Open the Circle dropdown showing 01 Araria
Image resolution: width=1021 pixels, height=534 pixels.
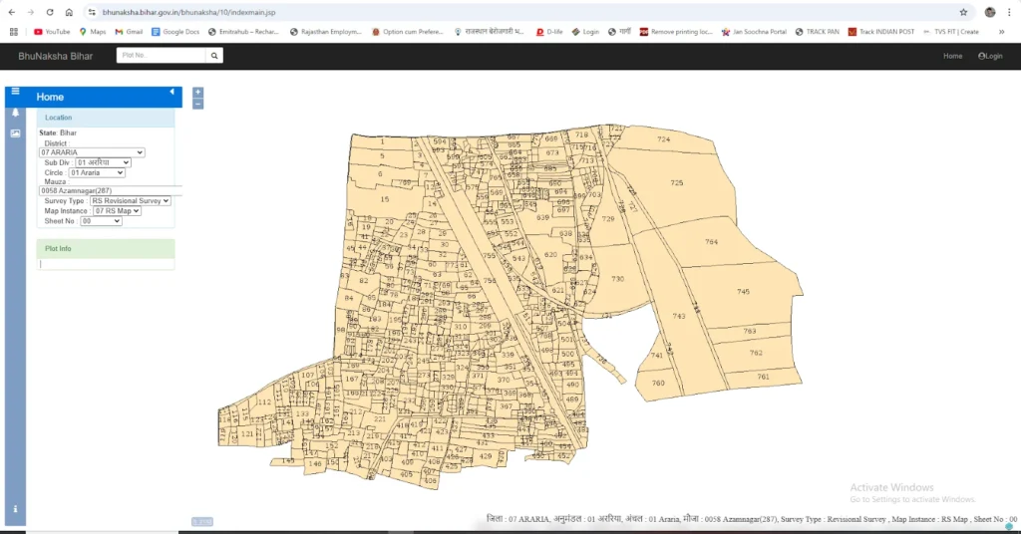click(x=97, y=173)
